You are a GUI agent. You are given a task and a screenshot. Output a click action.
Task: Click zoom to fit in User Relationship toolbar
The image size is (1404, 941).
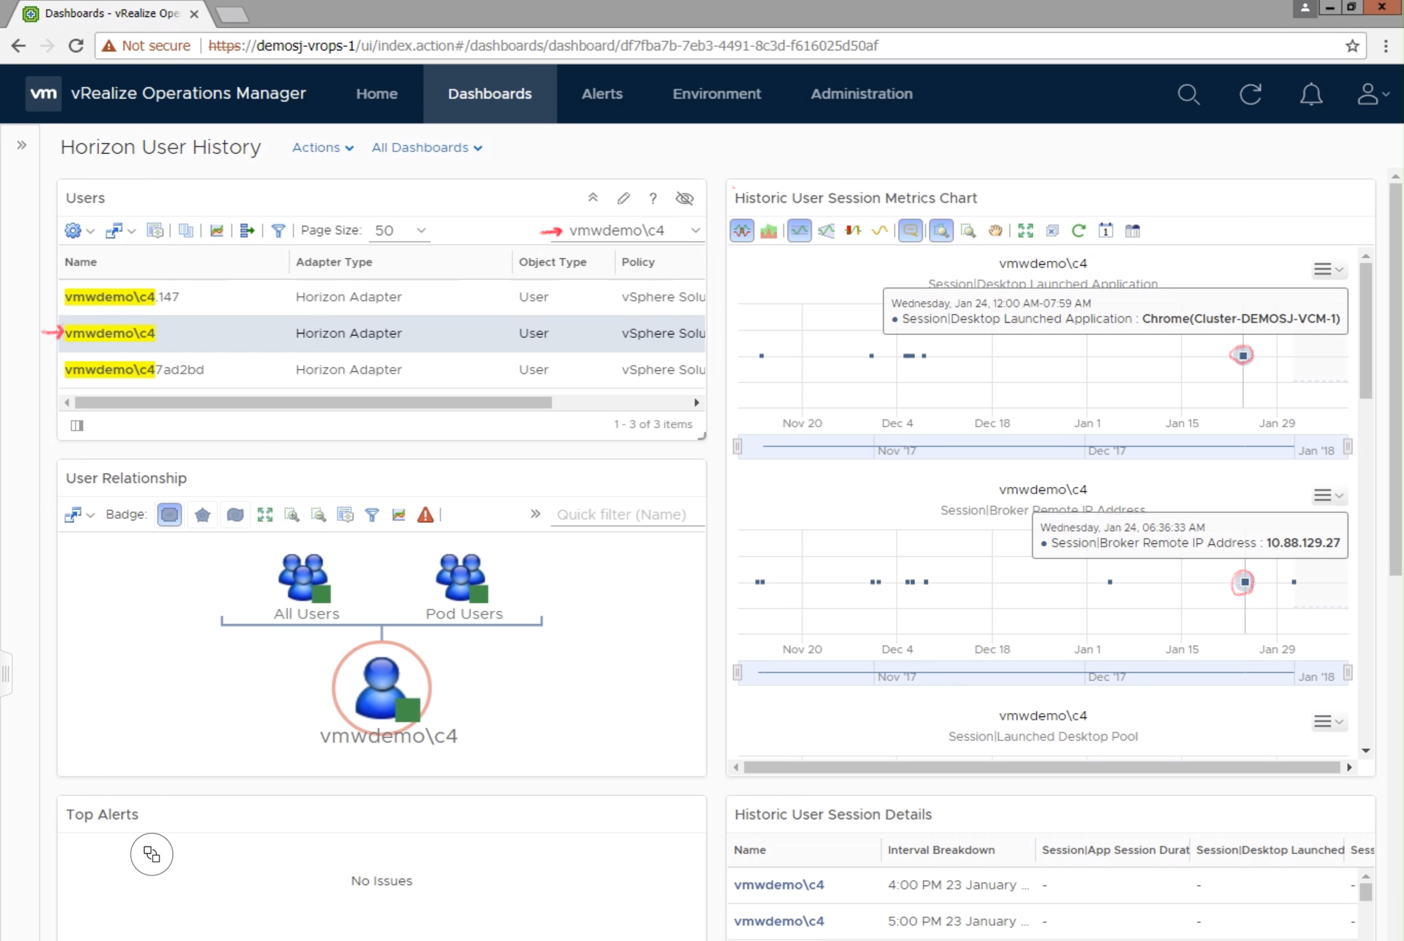[265, 514]
